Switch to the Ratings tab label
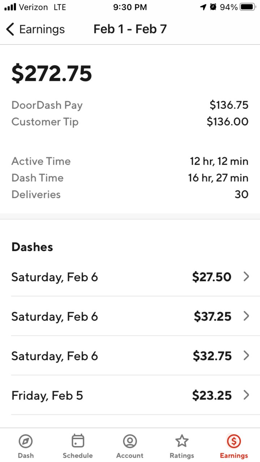 pos(182,455)
